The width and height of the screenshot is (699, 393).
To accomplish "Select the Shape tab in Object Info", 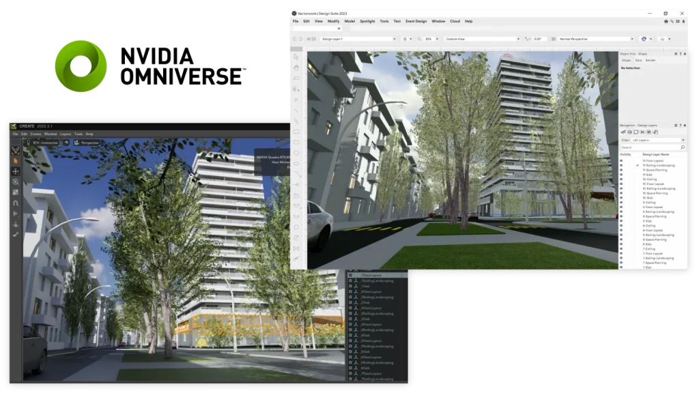I will [627, 60].
